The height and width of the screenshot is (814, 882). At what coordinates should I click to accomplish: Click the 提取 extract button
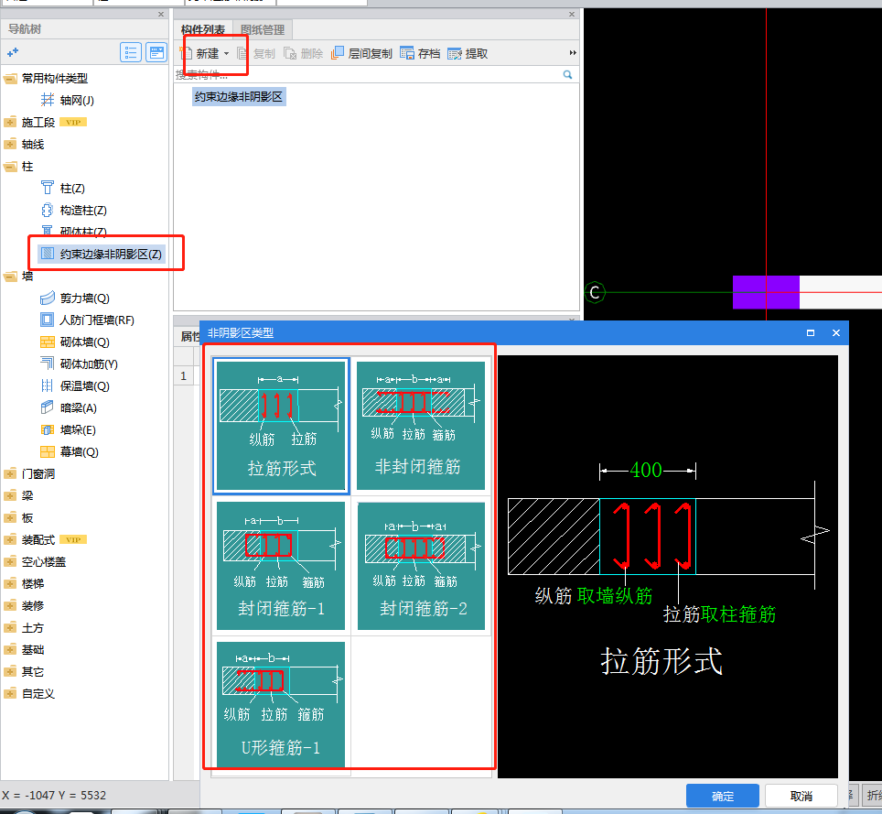click(468, 53)
